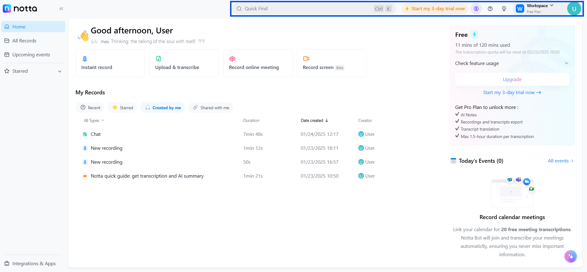Click the Upgrade button
The image size is (587, 272).
pos(512,79)
